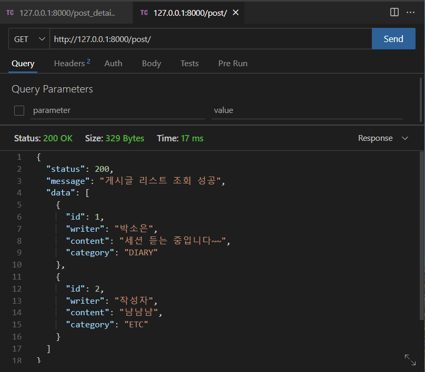Click the status text 200 OK
Viewport: 425px width, 372px height.
tap(58, 138)
